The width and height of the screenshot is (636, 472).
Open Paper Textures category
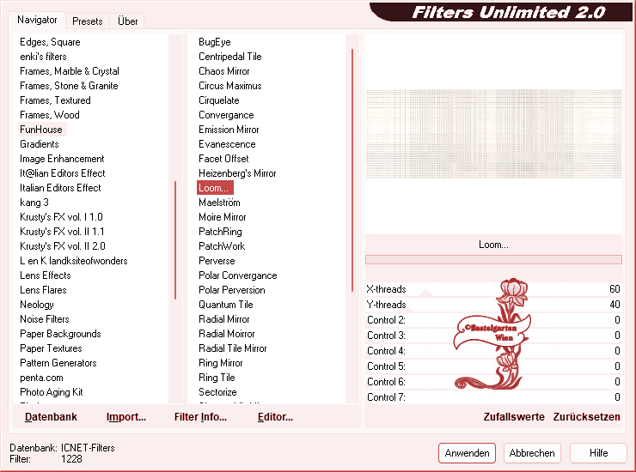point(51,348)
